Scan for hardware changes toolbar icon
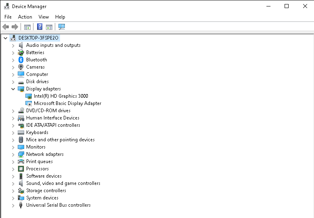The height and width of the screenshot is (218, 314). tap(62, 27)
